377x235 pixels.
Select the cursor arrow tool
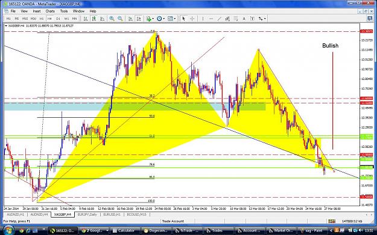[184, 19]
